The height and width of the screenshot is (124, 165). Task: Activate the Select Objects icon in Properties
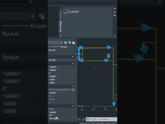pyautogui.click(x=69, y=43)
